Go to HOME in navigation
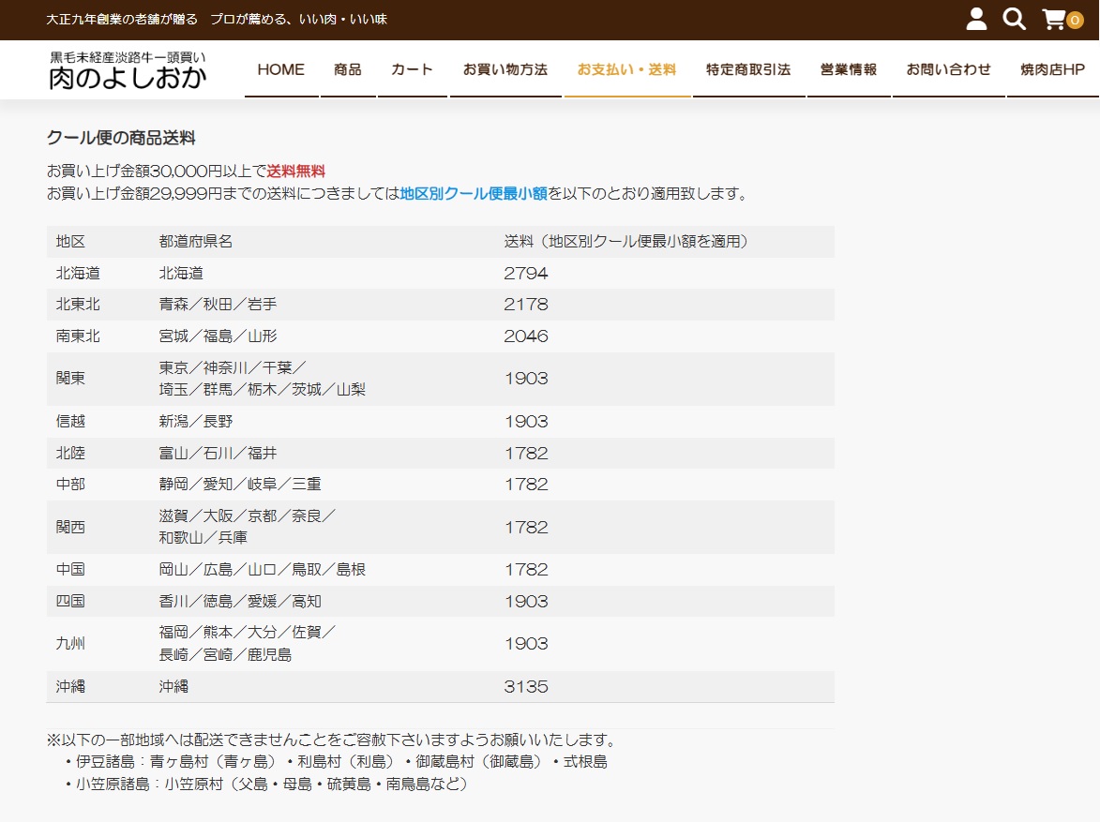Image resolution: width=1100 pixels, height=822 pixels. click(281, 69)
